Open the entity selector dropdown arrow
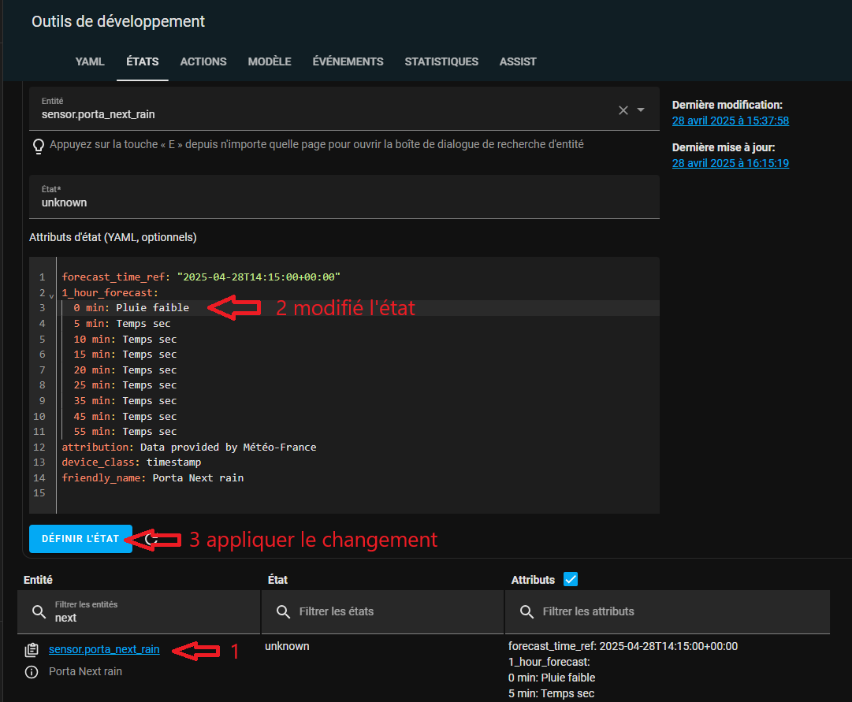The height and width of the screenshot is (702, 852). [641, 110]
